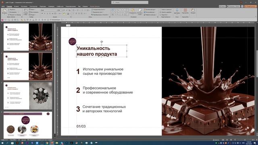Viewport: 258px width, 145px height.
Task: Click the Record (Запись) button
Action: (x=222, y=6)
